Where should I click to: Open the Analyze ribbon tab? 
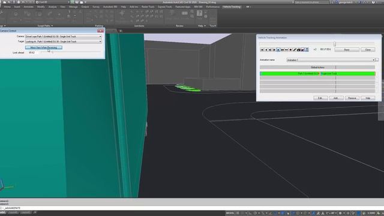(x=52, y=7)
